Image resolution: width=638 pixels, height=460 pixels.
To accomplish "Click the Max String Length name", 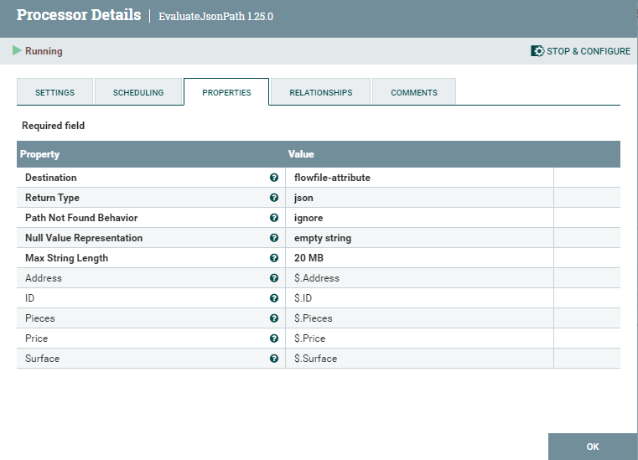I will click(67, 258).
